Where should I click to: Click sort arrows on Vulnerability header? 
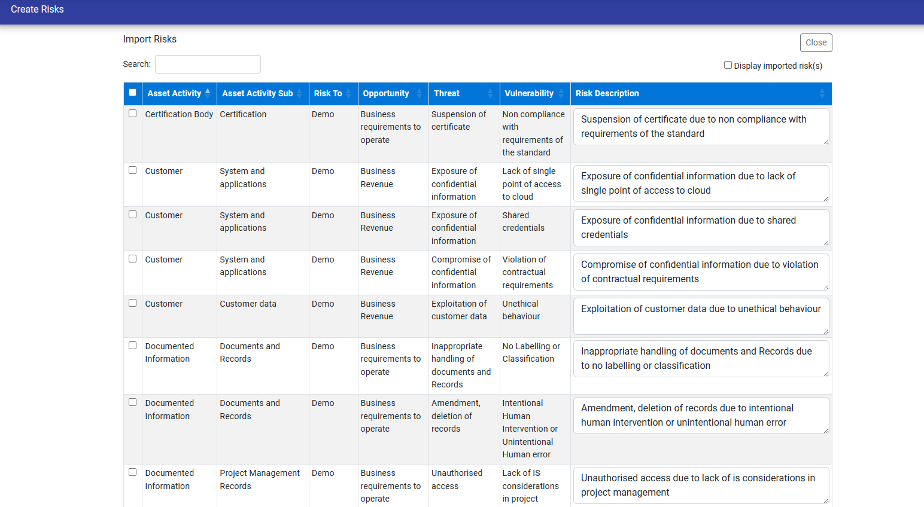pyautogui.click(x=561, y=94)
